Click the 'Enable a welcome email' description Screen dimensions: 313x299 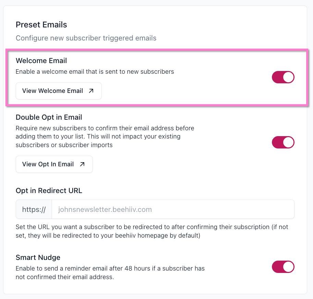click(x=95, y=72)
